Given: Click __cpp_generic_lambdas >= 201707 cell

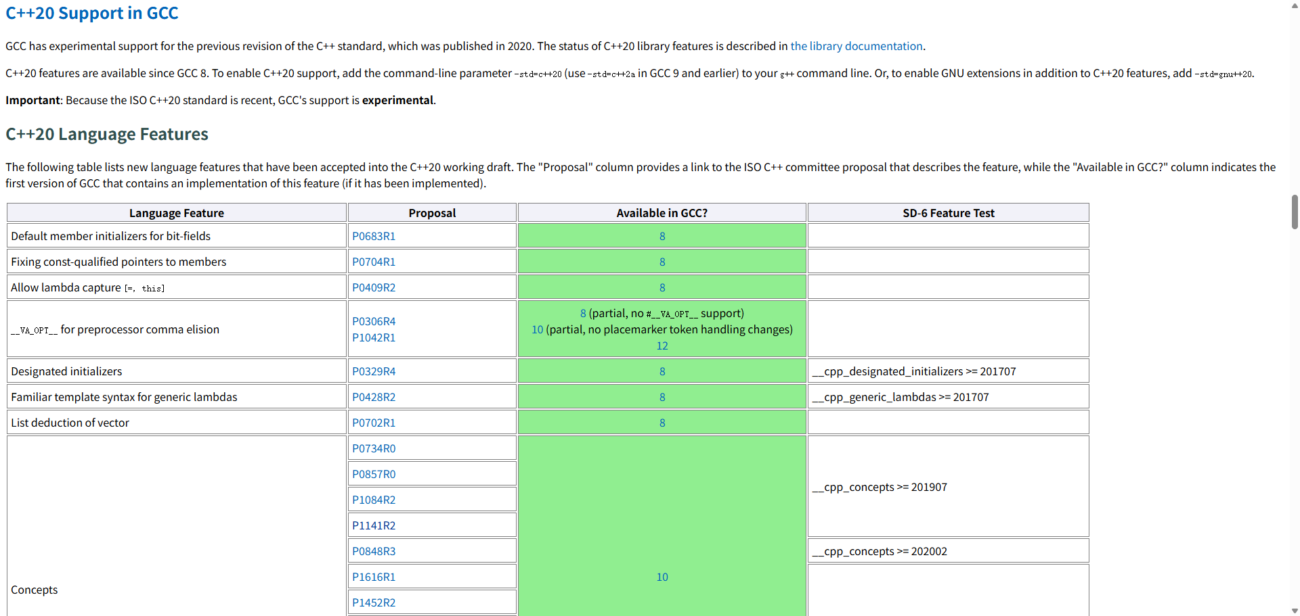Looking at the screenshot, I should point(949,397).
